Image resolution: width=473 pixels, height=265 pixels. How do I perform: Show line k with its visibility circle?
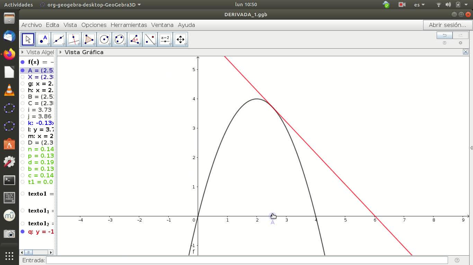point(23,123)
